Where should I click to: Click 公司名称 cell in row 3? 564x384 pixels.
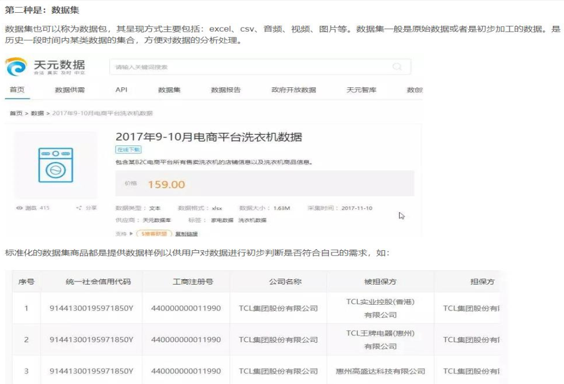point(279,371)
